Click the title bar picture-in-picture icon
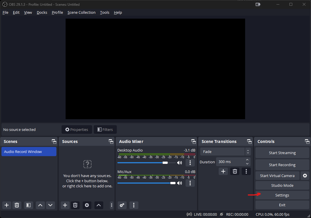 258,4
